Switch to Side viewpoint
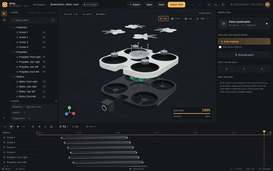The image size is (273, 171). [x=201, y=18]
